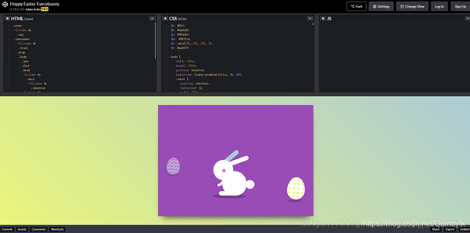Expand the HTML editor dropdown arrow
470x233 pixels.
(x=152, y=19)
